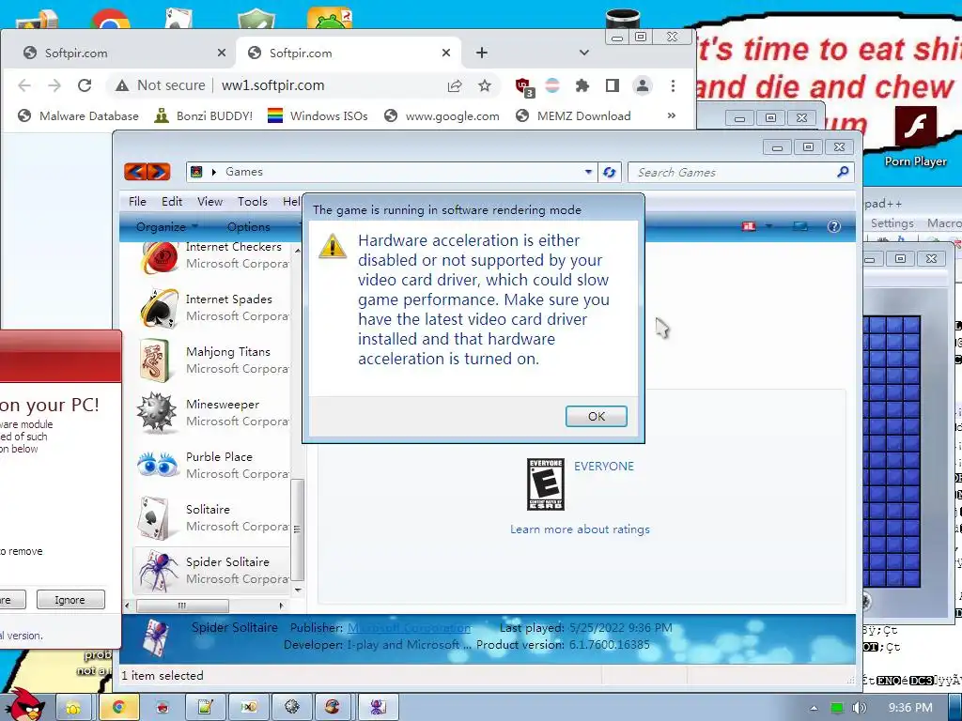Open the volume icon in system tray
This screenshot has height=721, width=962.
[860, 708]
